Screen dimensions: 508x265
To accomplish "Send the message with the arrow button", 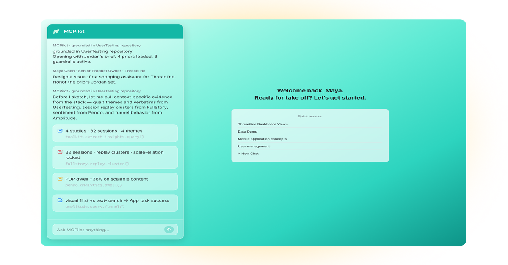I will point(169,230).
